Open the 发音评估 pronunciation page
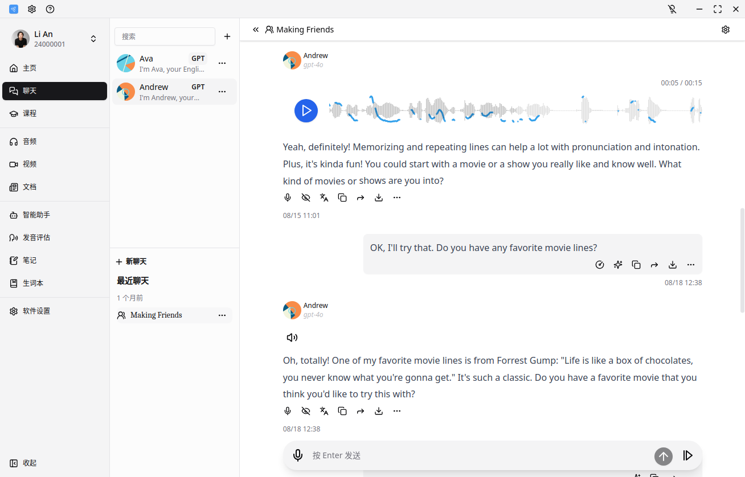745x477 pixels. (36, 237)
